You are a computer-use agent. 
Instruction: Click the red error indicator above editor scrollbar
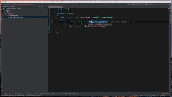169,8
